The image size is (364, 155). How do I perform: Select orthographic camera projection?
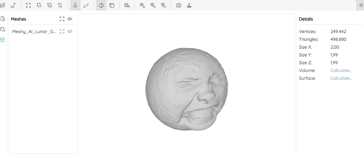[112, 5]
